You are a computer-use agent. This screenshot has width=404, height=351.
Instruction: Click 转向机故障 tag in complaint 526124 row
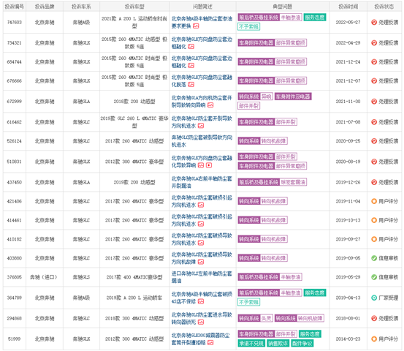pyautogui.click(x=273, y=141)
